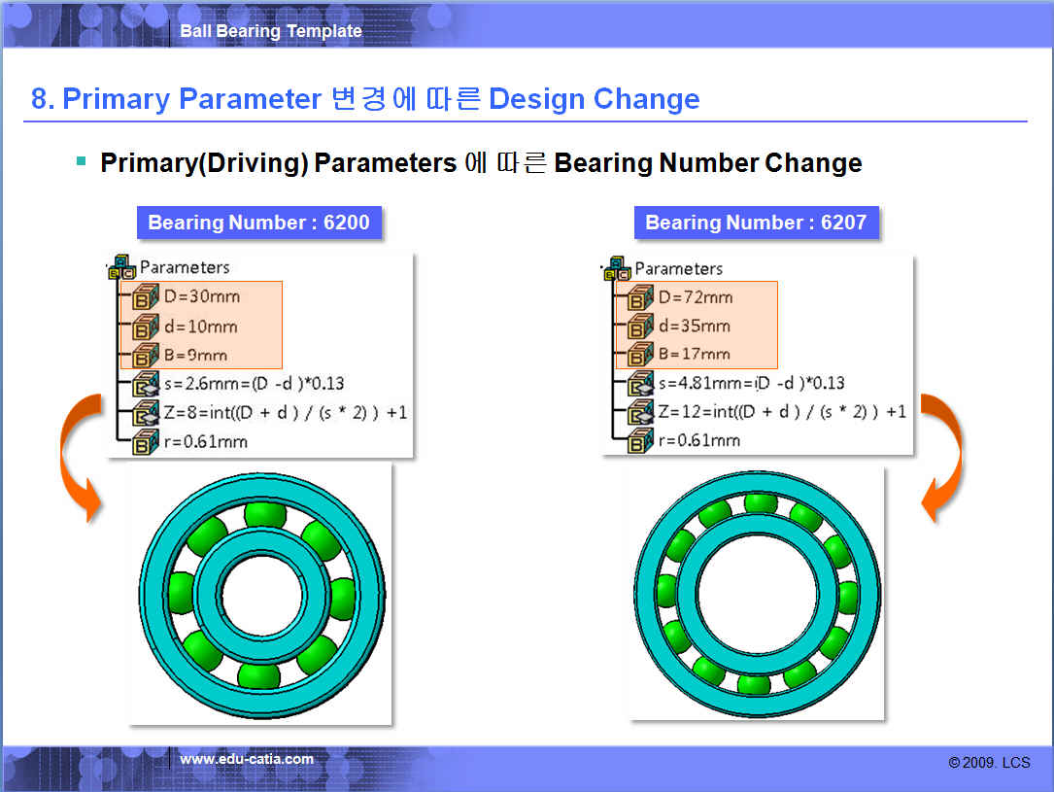Screen dimensions: 1054x792
Task: Click the formula icon beside Z=12
Action: [641, 412]
